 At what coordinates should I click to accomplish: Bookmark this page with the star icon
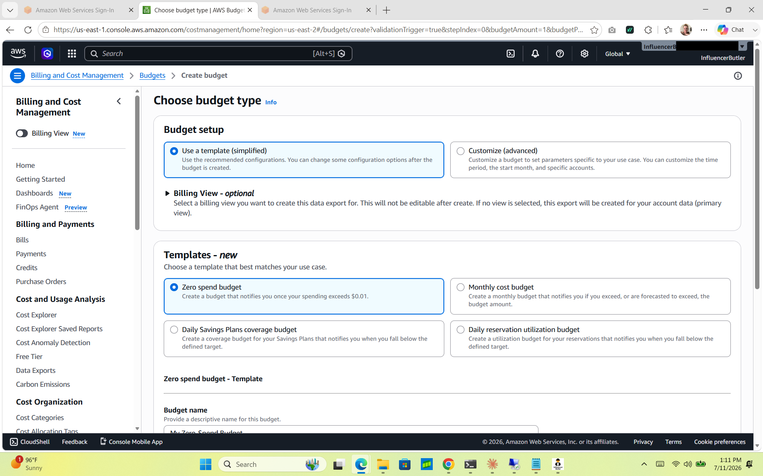[594, 30]
